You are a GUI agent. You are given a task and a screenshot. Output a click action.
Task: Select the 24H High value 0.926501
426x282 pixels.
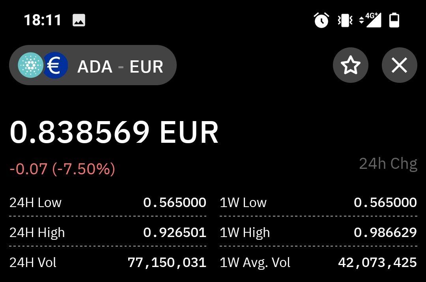tap(175, 233)
